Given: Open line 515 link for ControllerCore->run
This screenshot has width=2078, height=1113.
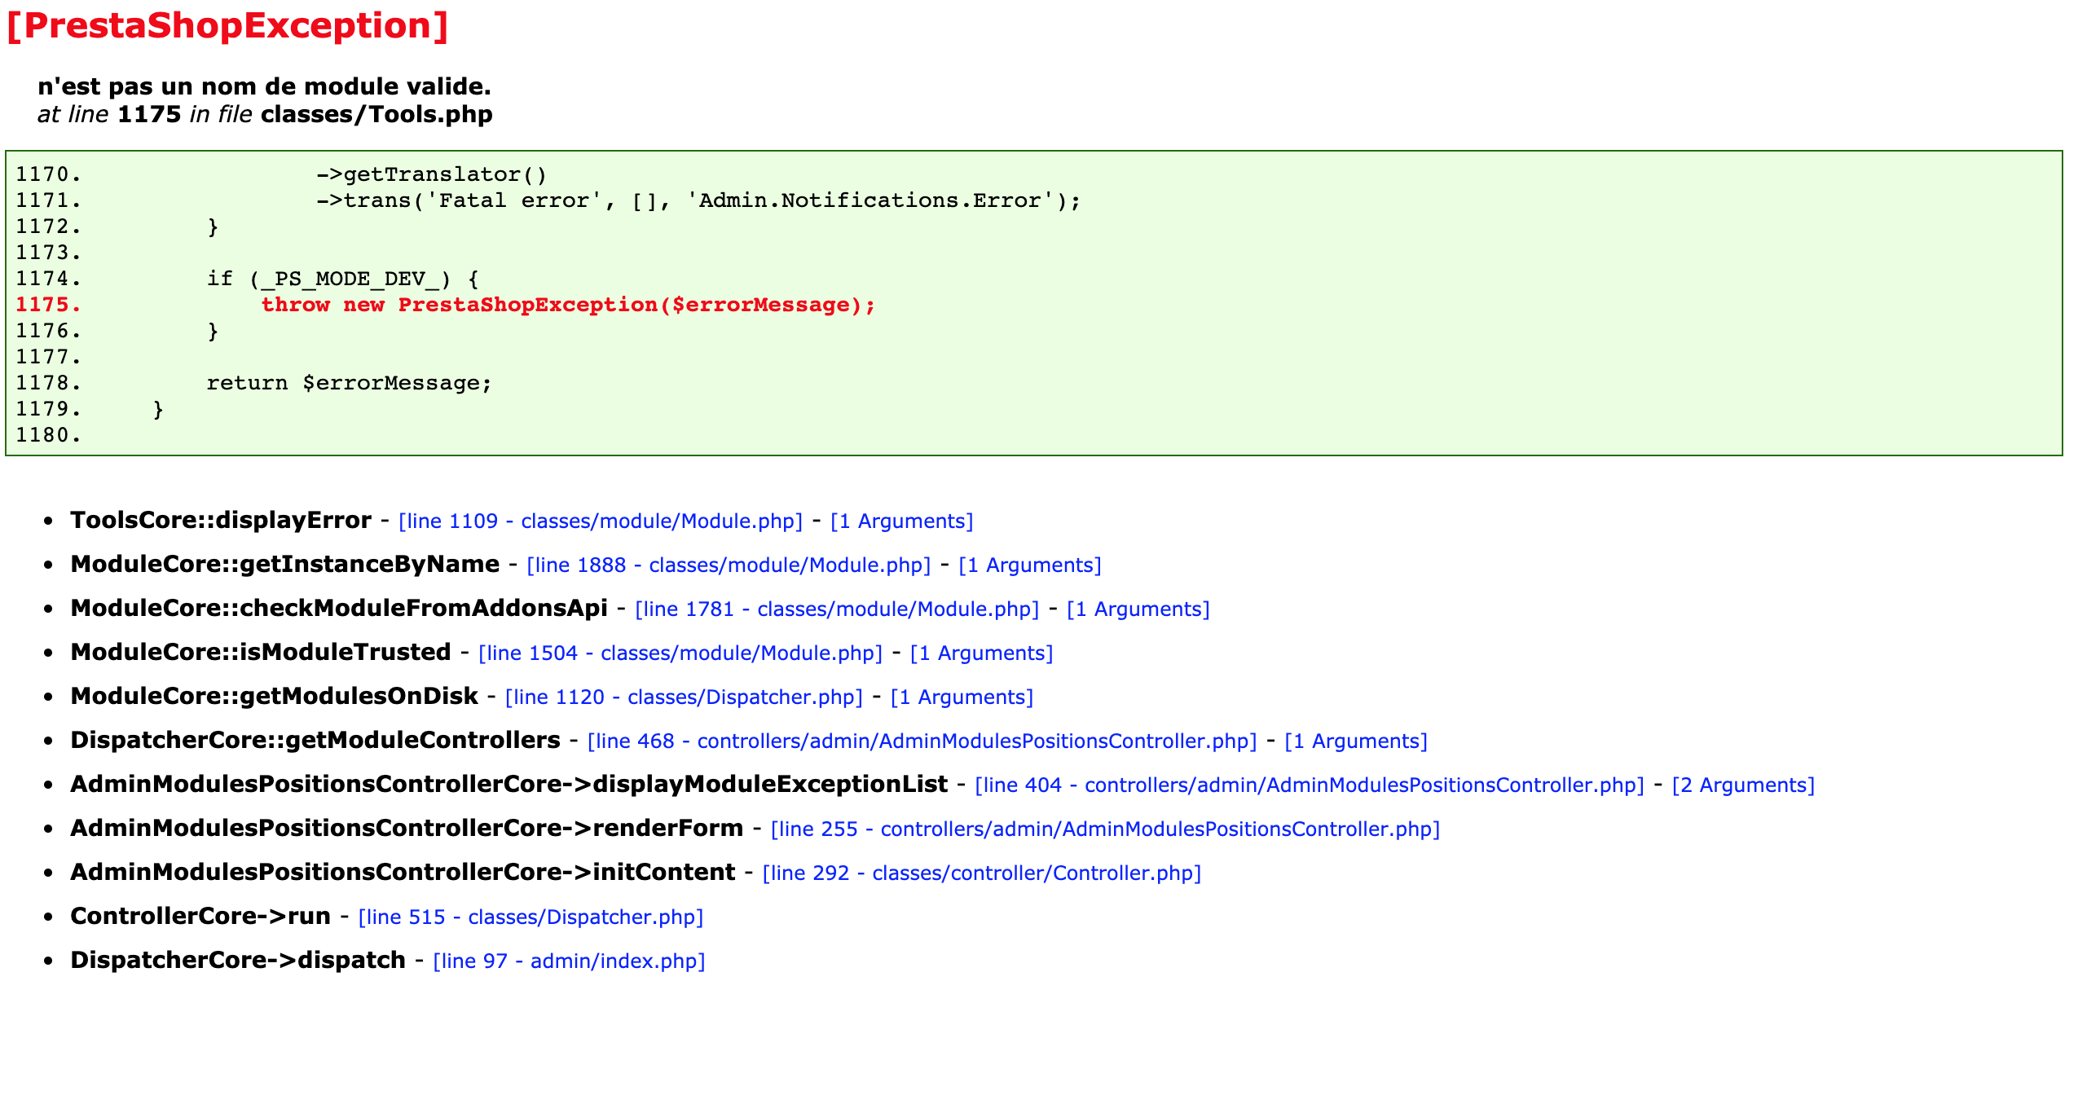Looking at the screenshot, I should pyautogui.click(x=531, y=917).
